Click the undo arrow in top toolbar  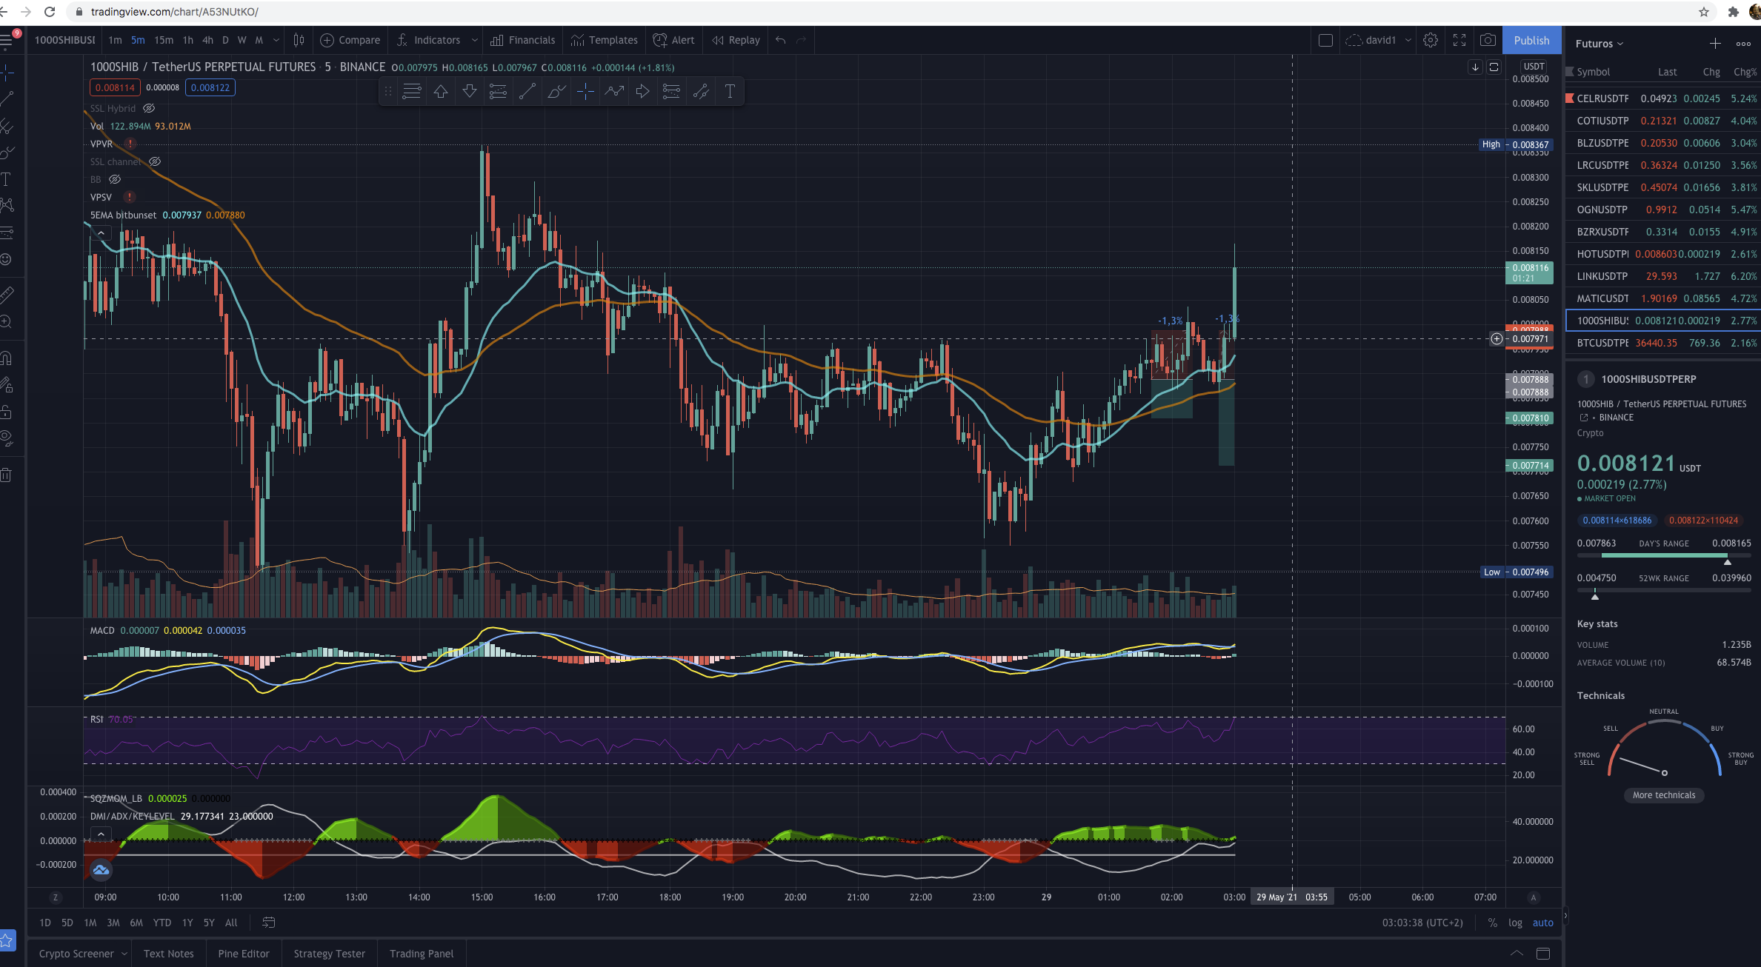[x=780, y=40]
